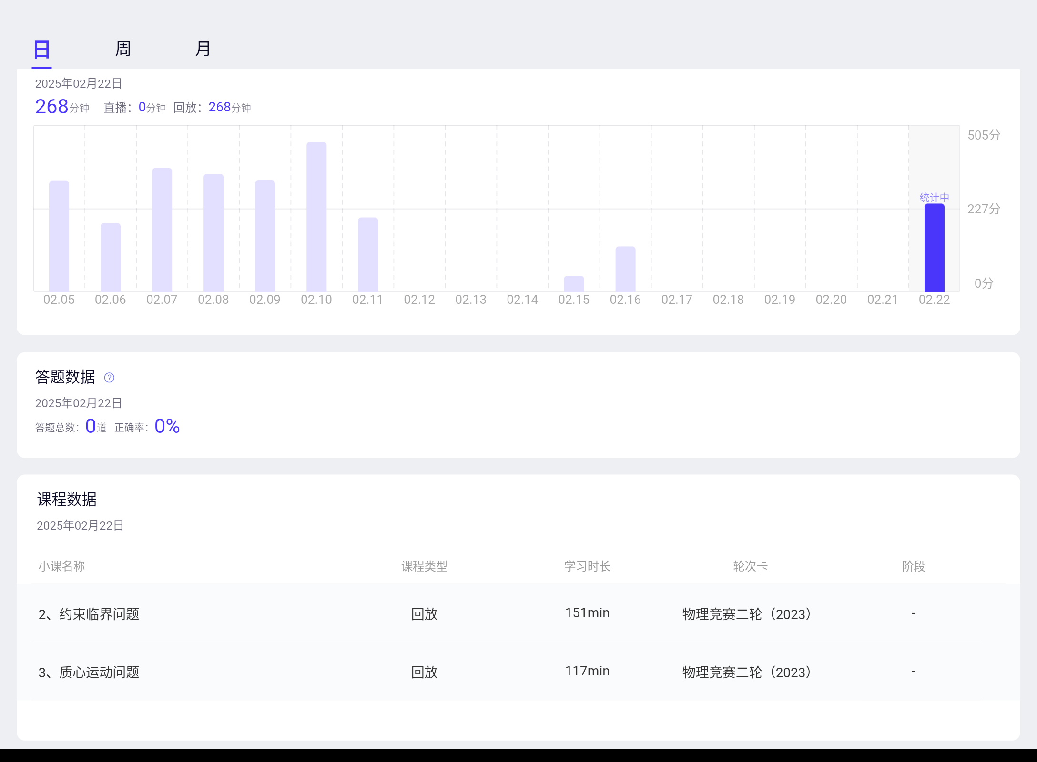Click the 回放: 268分钟 value
Image resolution: width=1037 pixels, height=762 pixels.
pyautogui.click(x=212, y=108)
